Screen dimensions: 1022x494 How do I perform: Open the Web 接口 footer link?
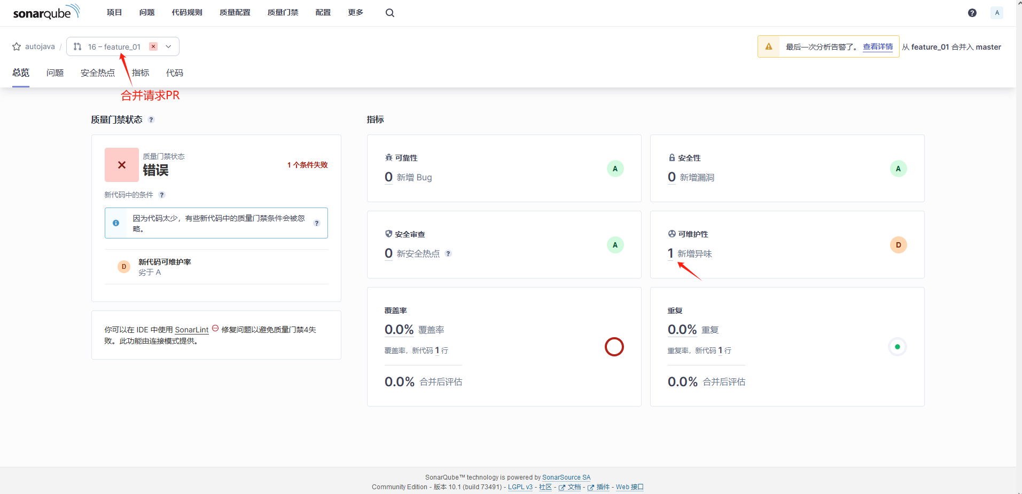point(630,487)
